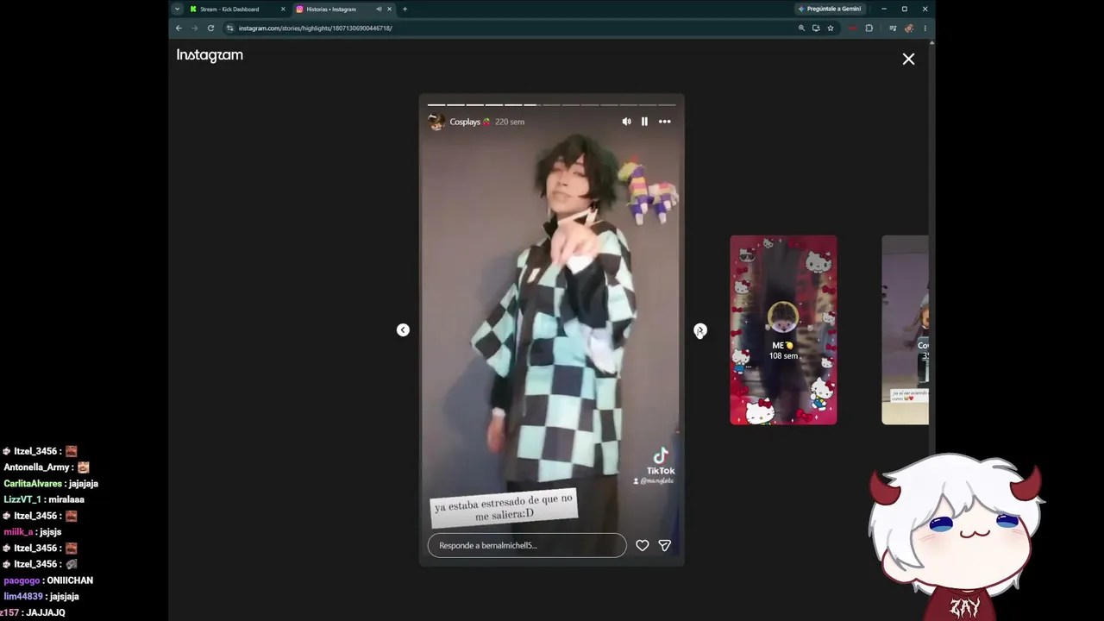
Task: Close the Kick Dashboard tab
Action: click(283, 9)
